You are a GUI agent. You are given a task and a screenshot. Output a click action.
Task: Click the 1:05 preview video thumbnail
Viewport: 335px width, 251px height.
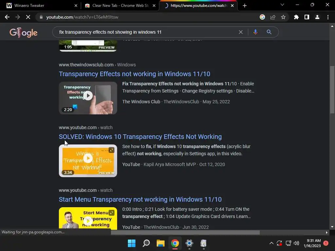(88, 46)
